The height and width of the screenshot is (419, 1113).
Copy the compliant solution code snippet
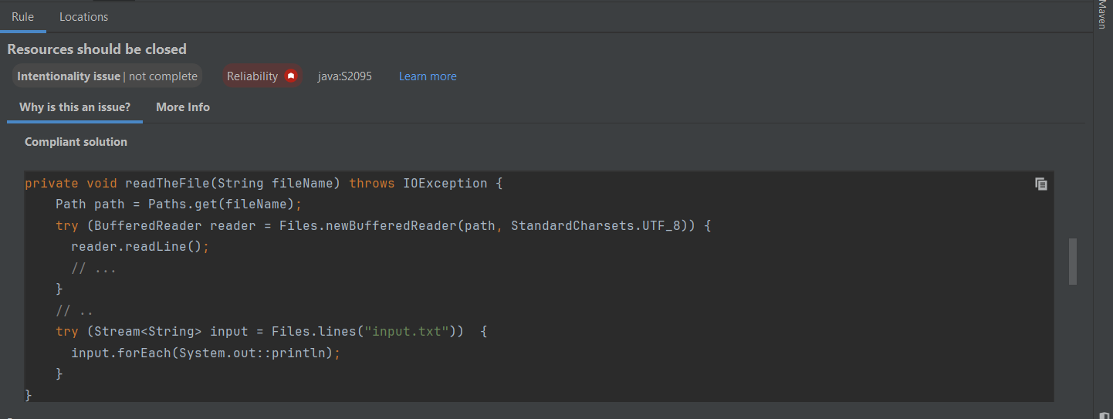pyautogui.click(x=1040, y=184)
